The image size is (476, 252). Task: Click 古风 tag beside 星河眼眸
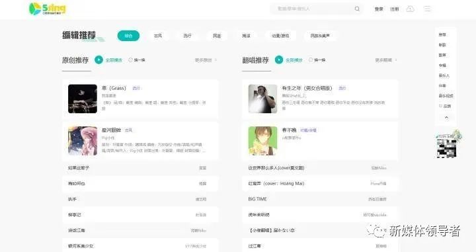(x=128, y=130)
